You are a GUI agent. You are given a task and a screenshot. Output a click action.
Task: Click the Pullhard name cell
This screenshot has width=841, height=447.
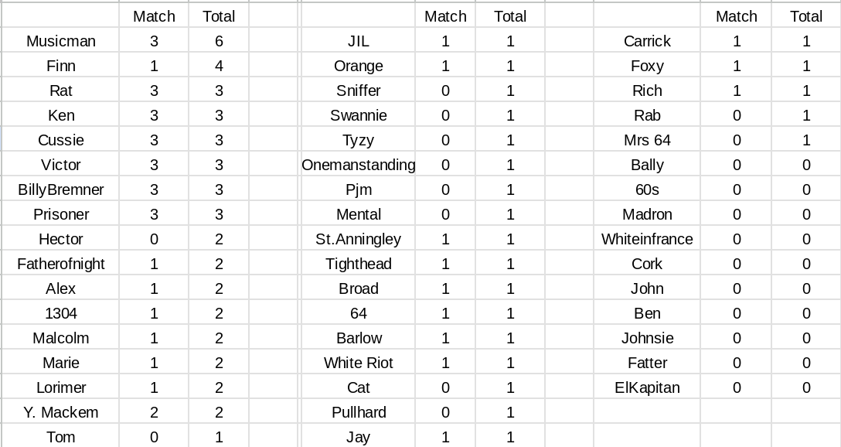point(358,412)
